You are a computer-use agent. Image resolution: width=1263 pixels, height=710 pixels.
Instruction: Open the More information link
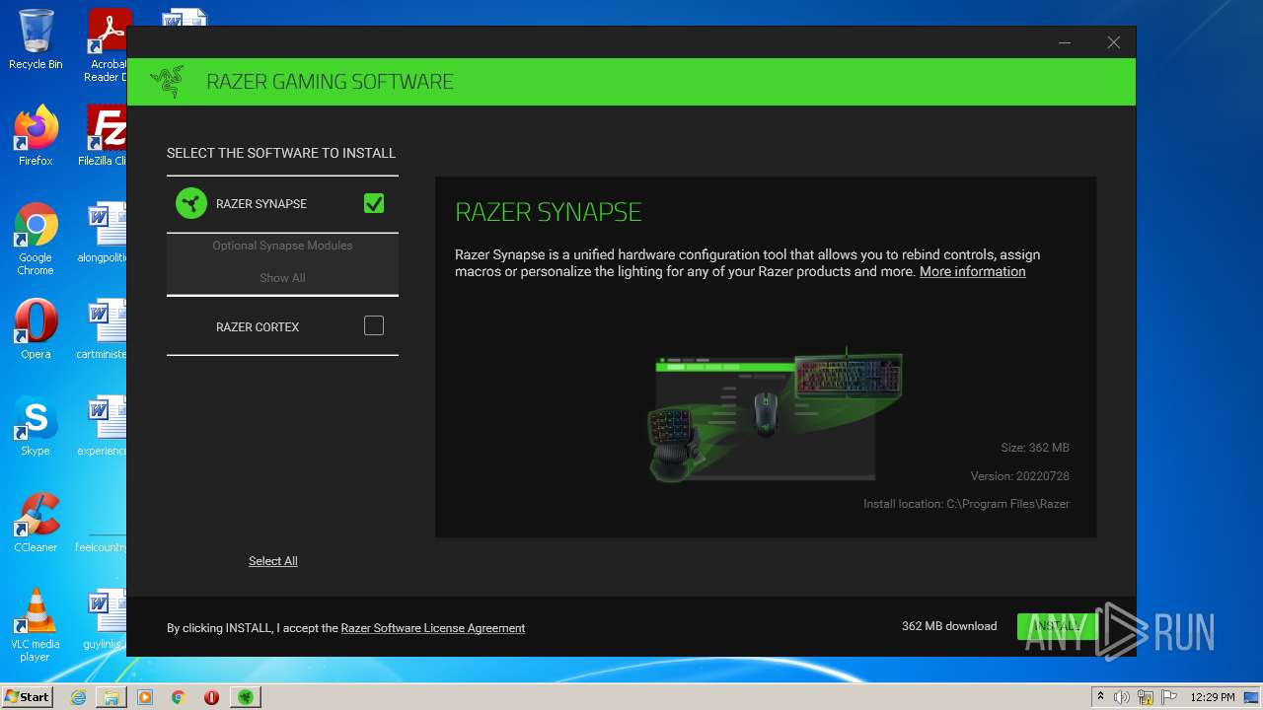point(972,271)
